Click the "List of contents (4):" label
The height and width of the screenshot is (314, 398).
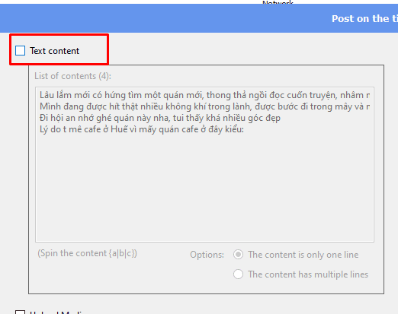(72, 76)
